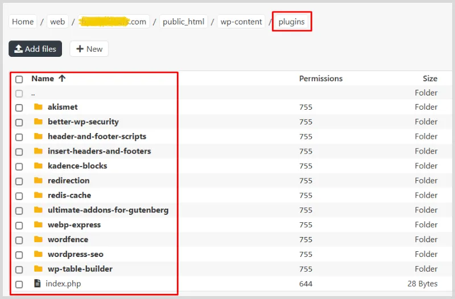The height and width of the screenshot is (299, 455).
Task: Open the ultimate-addons-for-gutenberg folder name
Action: pos(108,210)
